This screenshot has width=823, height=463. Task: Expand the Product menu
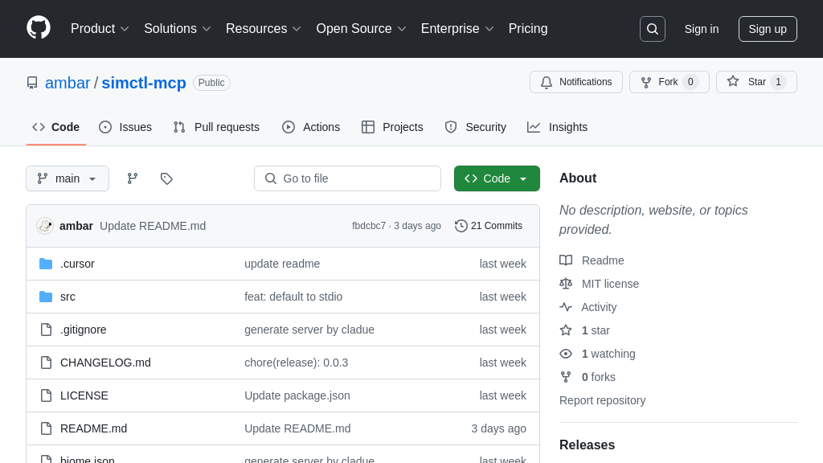(x=100, y=29)
